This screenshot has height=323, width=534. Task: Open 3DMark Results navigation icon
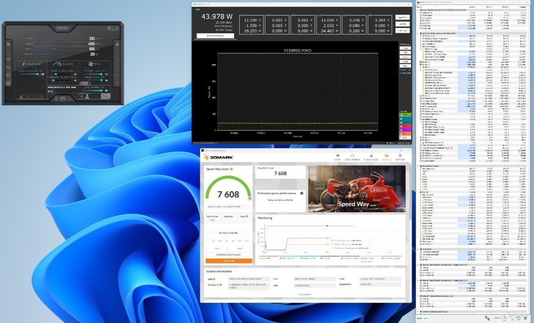click(387, 156)
